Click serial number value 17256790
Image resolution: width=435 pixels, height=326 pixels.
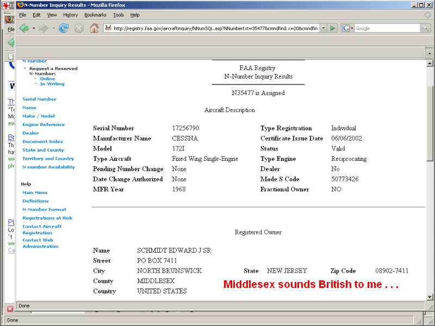(x=185, y=128)
